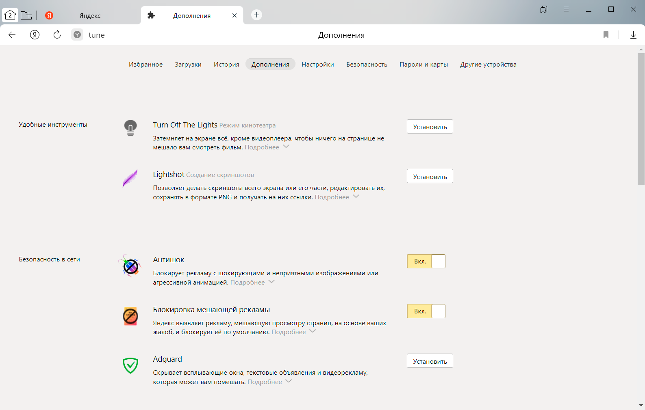
Task: Switch to the Избранное tab
Action: (x=146, y=65)
